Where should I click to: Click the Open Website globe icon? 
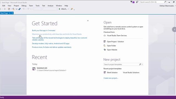105,50
